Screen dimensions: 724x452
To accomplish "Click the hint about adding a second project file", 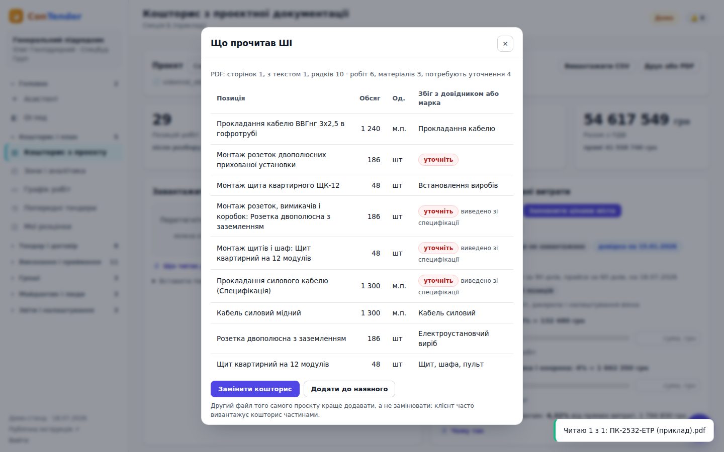I will (x=342, y=410).
